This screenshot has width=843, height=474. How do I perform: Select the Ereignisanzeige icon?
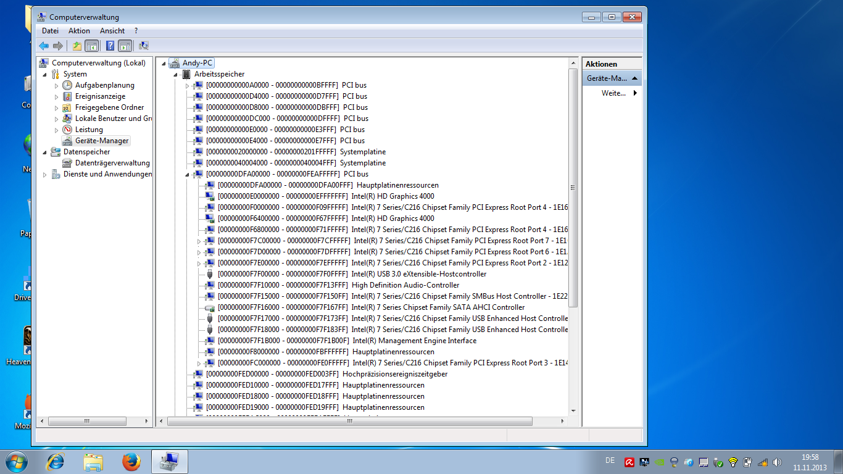coord(67,96)
